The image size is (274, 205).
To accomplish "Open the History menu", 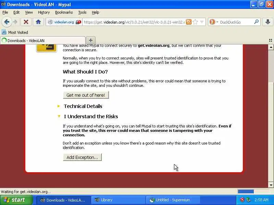I will (x=44, y=12).
